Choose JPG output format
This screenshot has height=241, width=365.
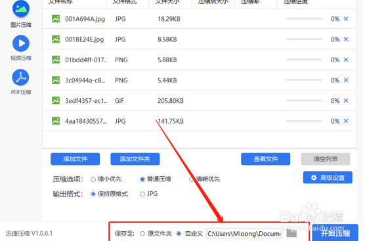point(142,194)
